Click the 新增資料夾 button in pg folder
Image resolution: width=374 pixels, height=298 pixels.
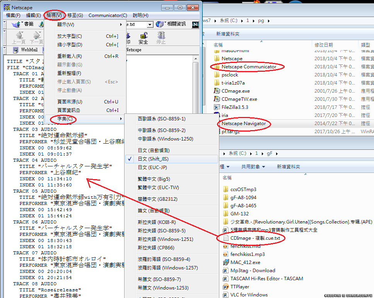click(x=228, y=34)
